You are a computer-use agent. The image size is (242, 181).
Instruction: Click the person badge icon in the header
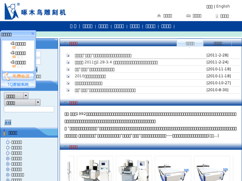pos(217,16)
